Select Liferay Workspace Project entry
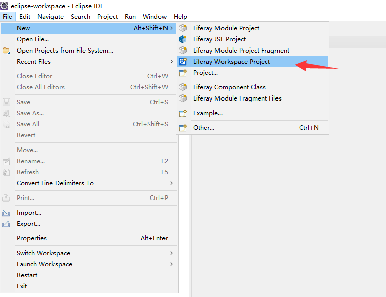This screenshot has width=386, height=297. click(x=253, y=62)
